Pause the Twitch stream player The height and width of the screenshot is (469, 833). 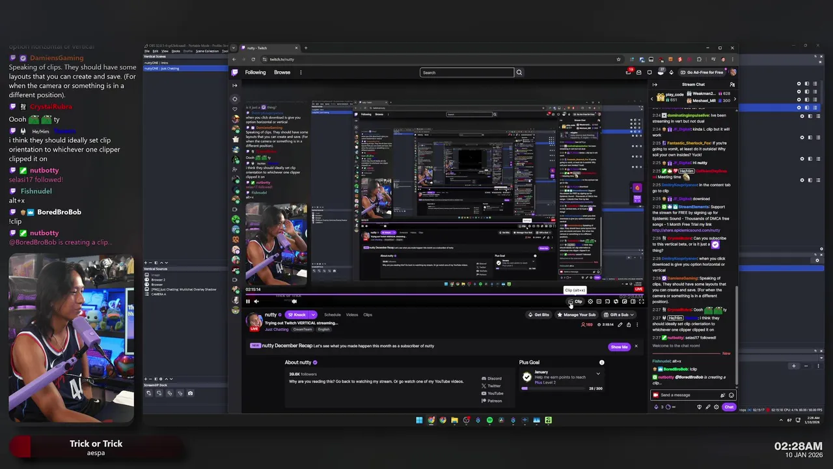(247, 302)
